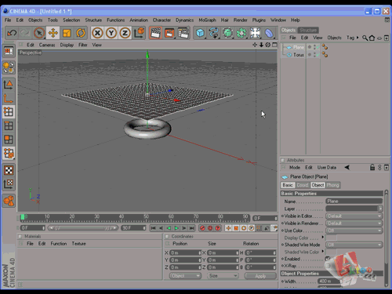Open Render Settings clapperboard icon
The image size is (392, 294).
point(183,33)
